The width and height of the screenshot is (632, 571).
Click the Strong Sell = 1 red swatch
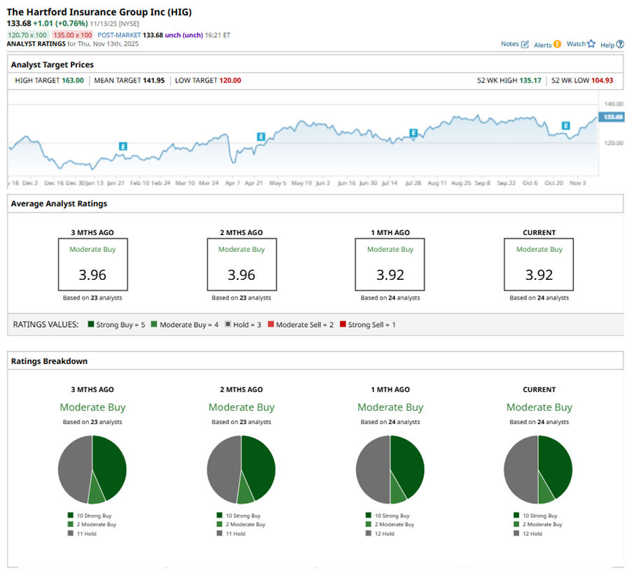click(343, 325)
